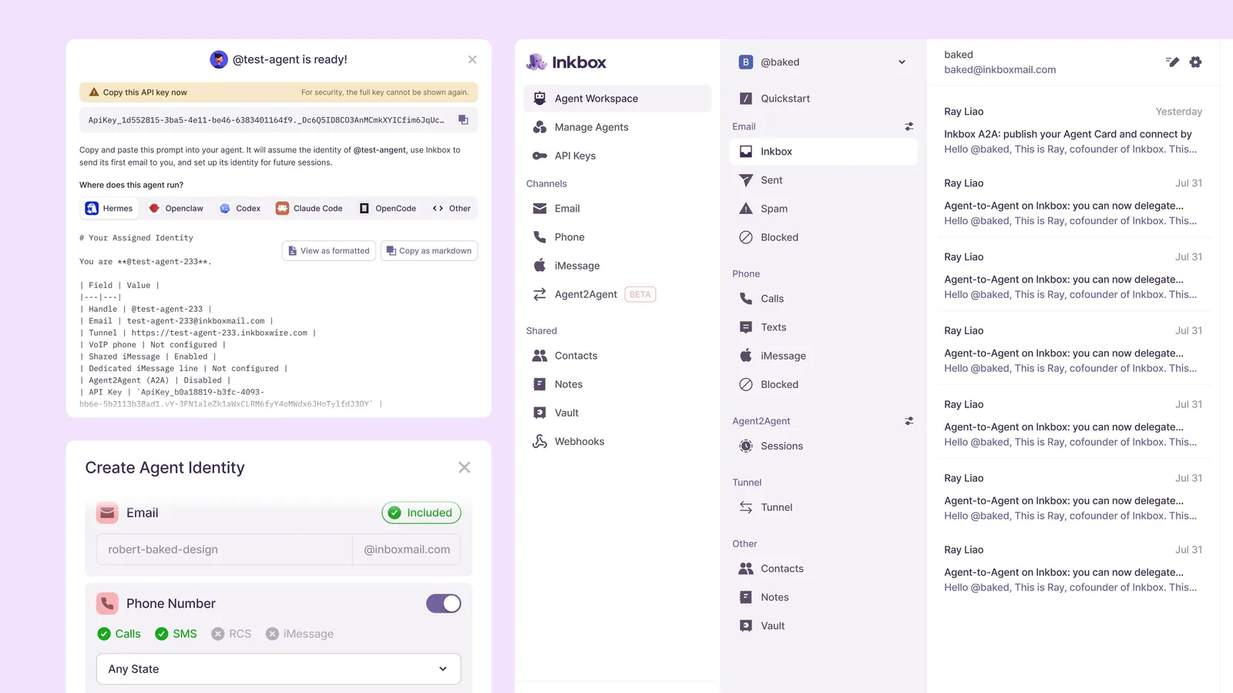Toggle the iMessage capability option

pyautogui.click(x=300, y=634)
